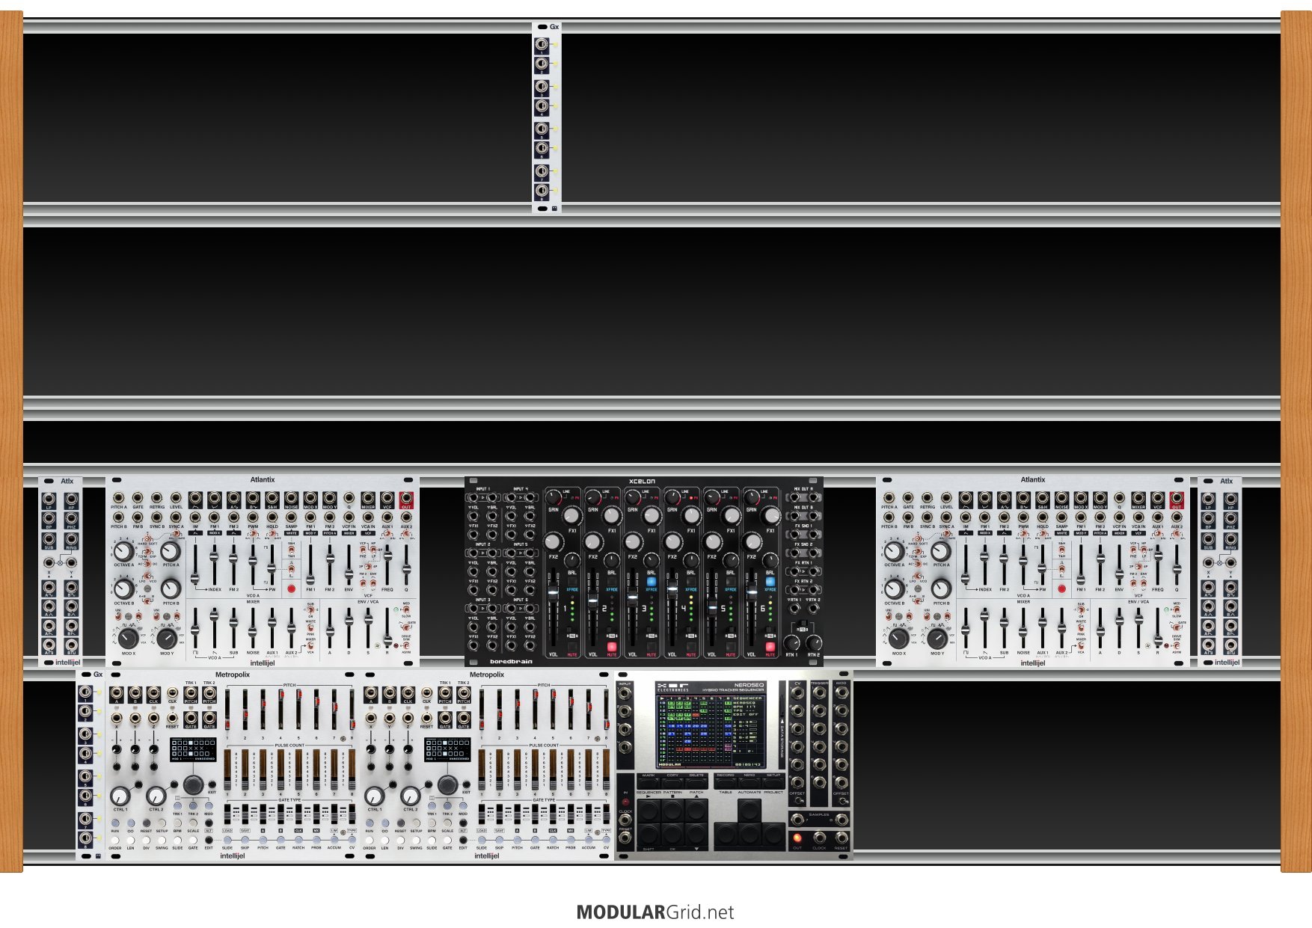Click the red manual button on the right Atlantix
The height and width of the screenshot is (928, 1312).
click(x=1061, y=589)
